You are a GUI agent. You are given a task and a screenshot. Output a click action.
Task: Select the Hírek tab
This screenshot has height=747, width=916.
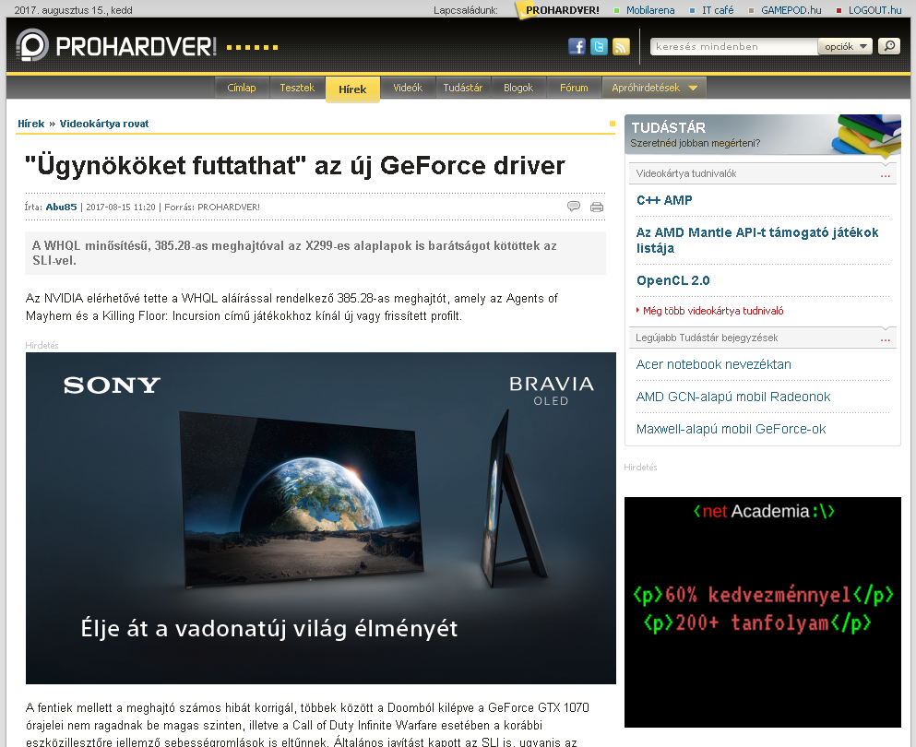pos(352,89)
